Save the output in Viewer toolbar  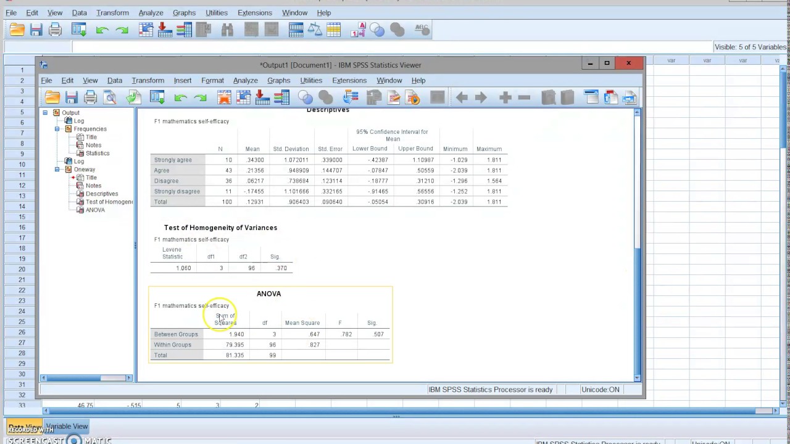[72, 97]
